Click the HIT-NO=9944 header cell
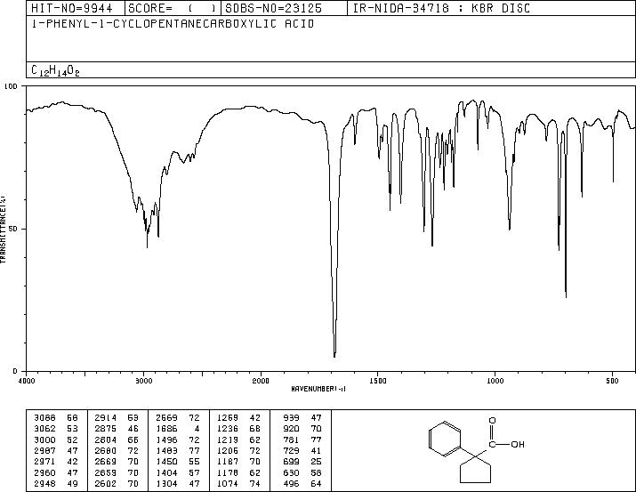The height and width of the screenshot is (492, 636). pyautogui.click(x=76, y=8)
